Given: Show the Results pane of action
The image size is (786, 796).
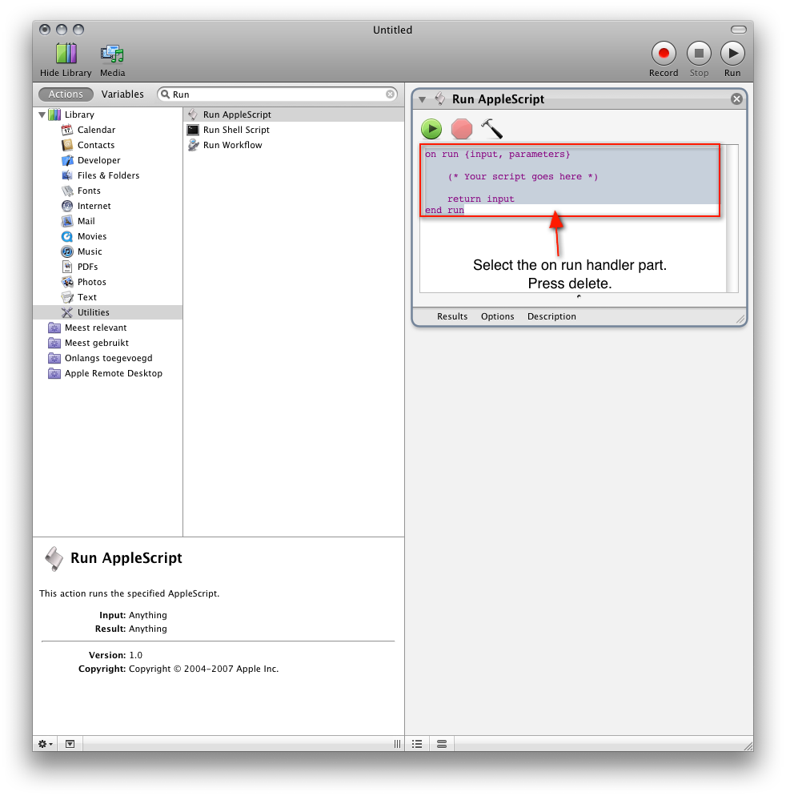Looking at the screenshot, I should click(452, 317).
